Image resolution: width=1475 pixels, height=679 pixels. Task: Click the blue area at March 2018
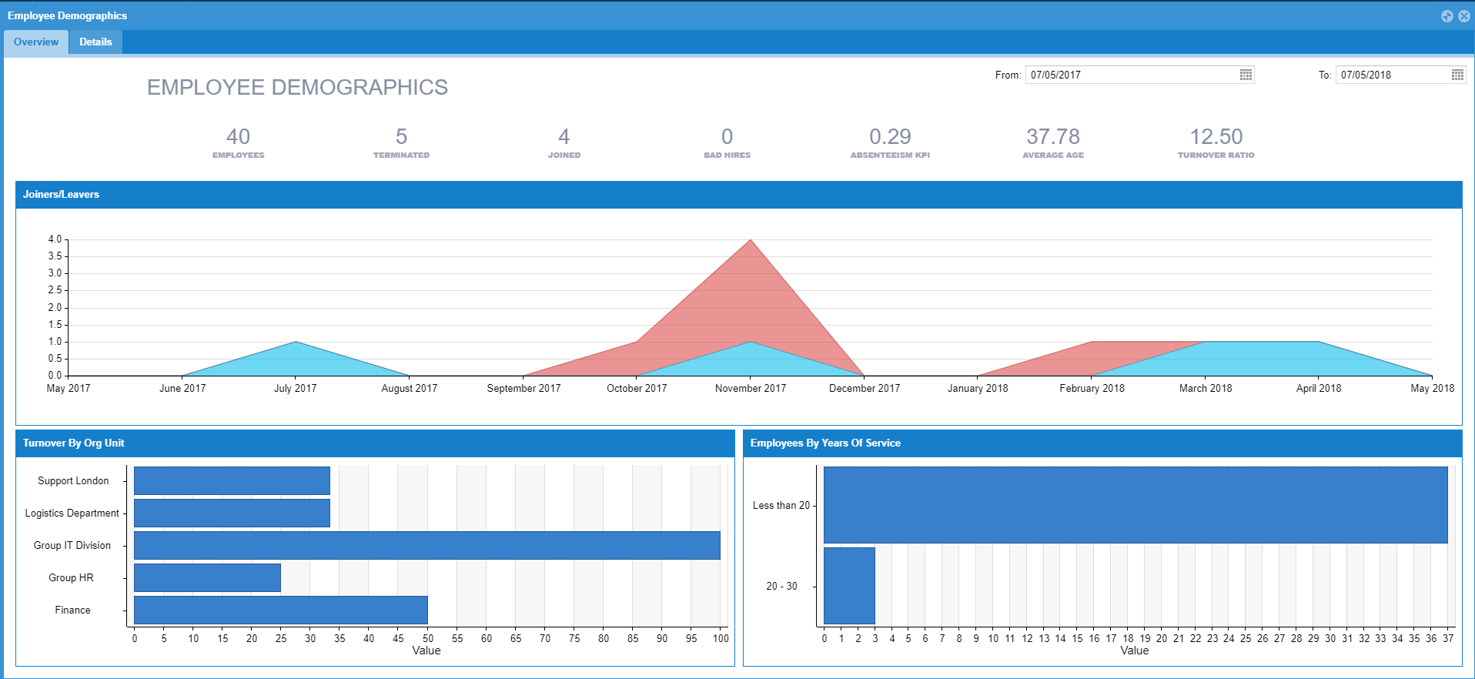(1206, 360)
